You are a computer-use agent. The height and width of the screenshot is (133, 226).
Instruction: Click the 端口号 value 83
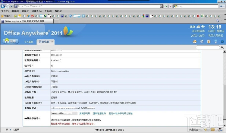(52, 66)
